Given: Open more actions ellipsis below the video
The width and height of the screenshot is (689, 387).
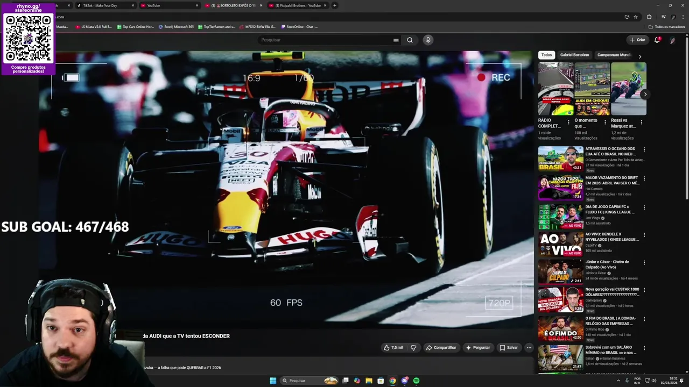Looking at the screenshot, I should 529,348.
